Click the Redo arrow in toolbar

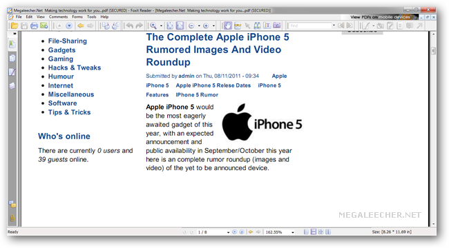pyautogui.click(x=139, y=25)
